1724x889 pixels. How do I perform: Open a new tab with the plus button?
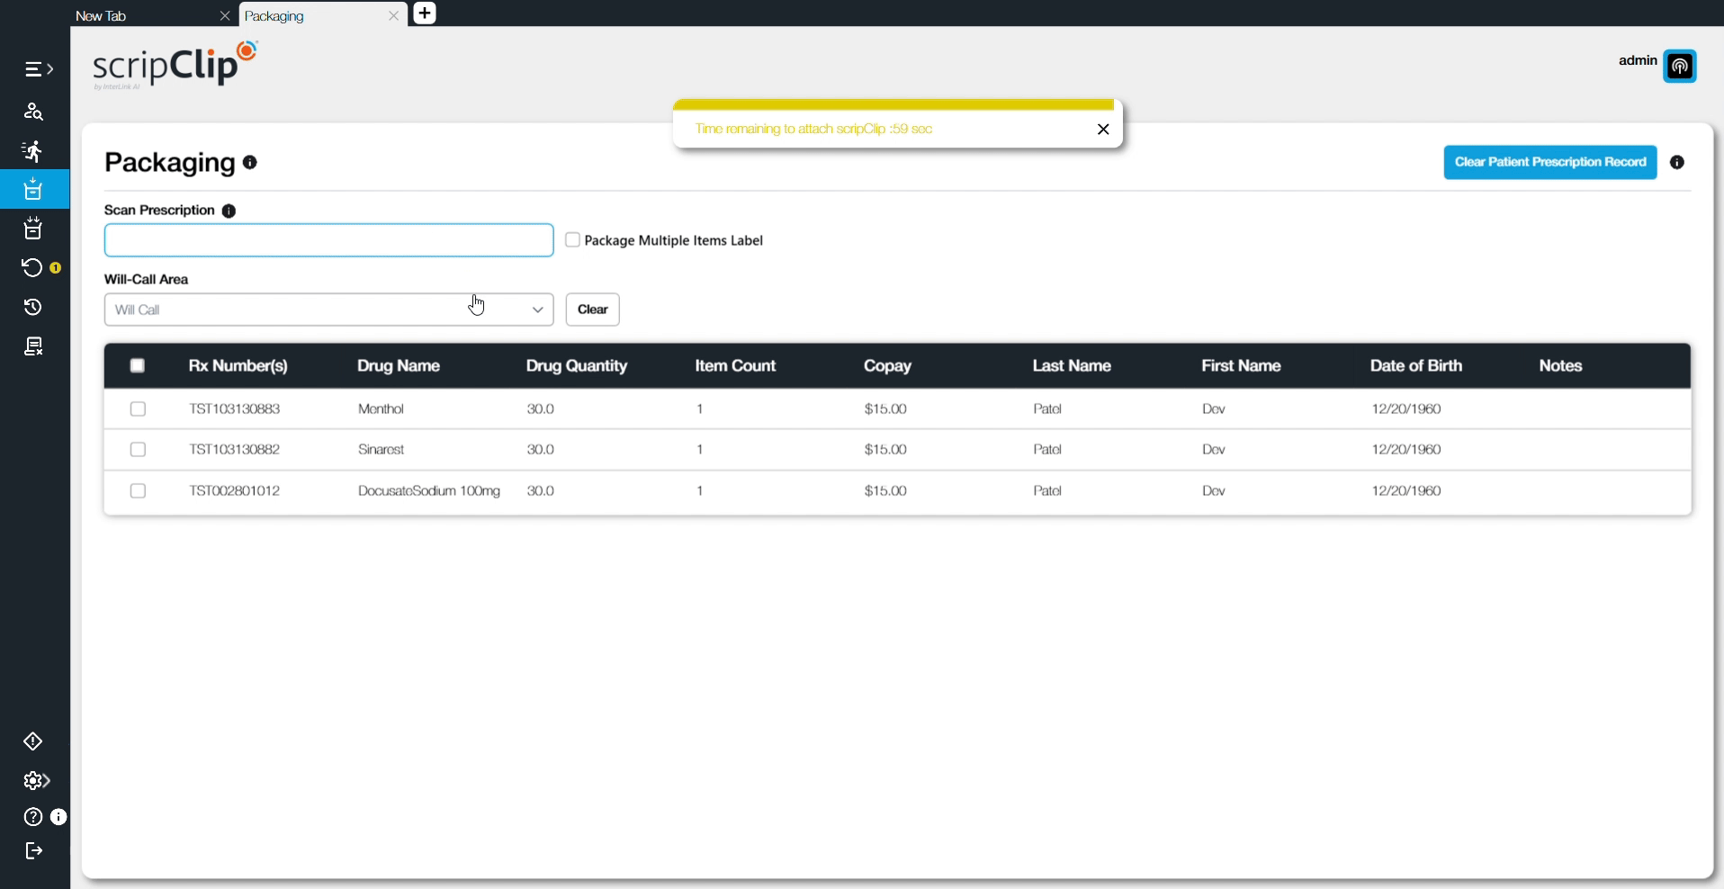point(424,13)
